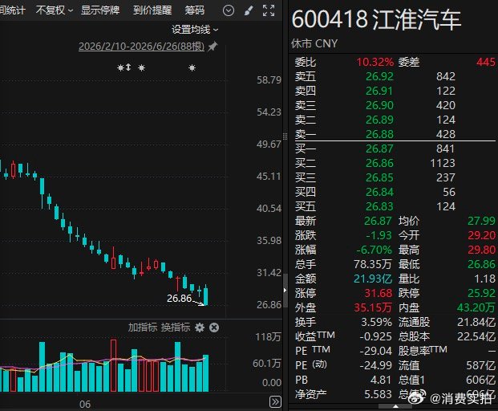Click the 换手 turnover value 3.59%

click(377, 323)
